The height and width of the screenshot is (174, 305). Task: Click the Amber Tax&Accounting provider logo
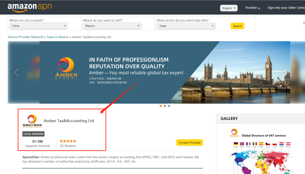[32, 121]
